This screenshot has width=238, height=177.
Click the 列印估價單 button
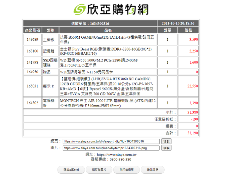point(126,169)
